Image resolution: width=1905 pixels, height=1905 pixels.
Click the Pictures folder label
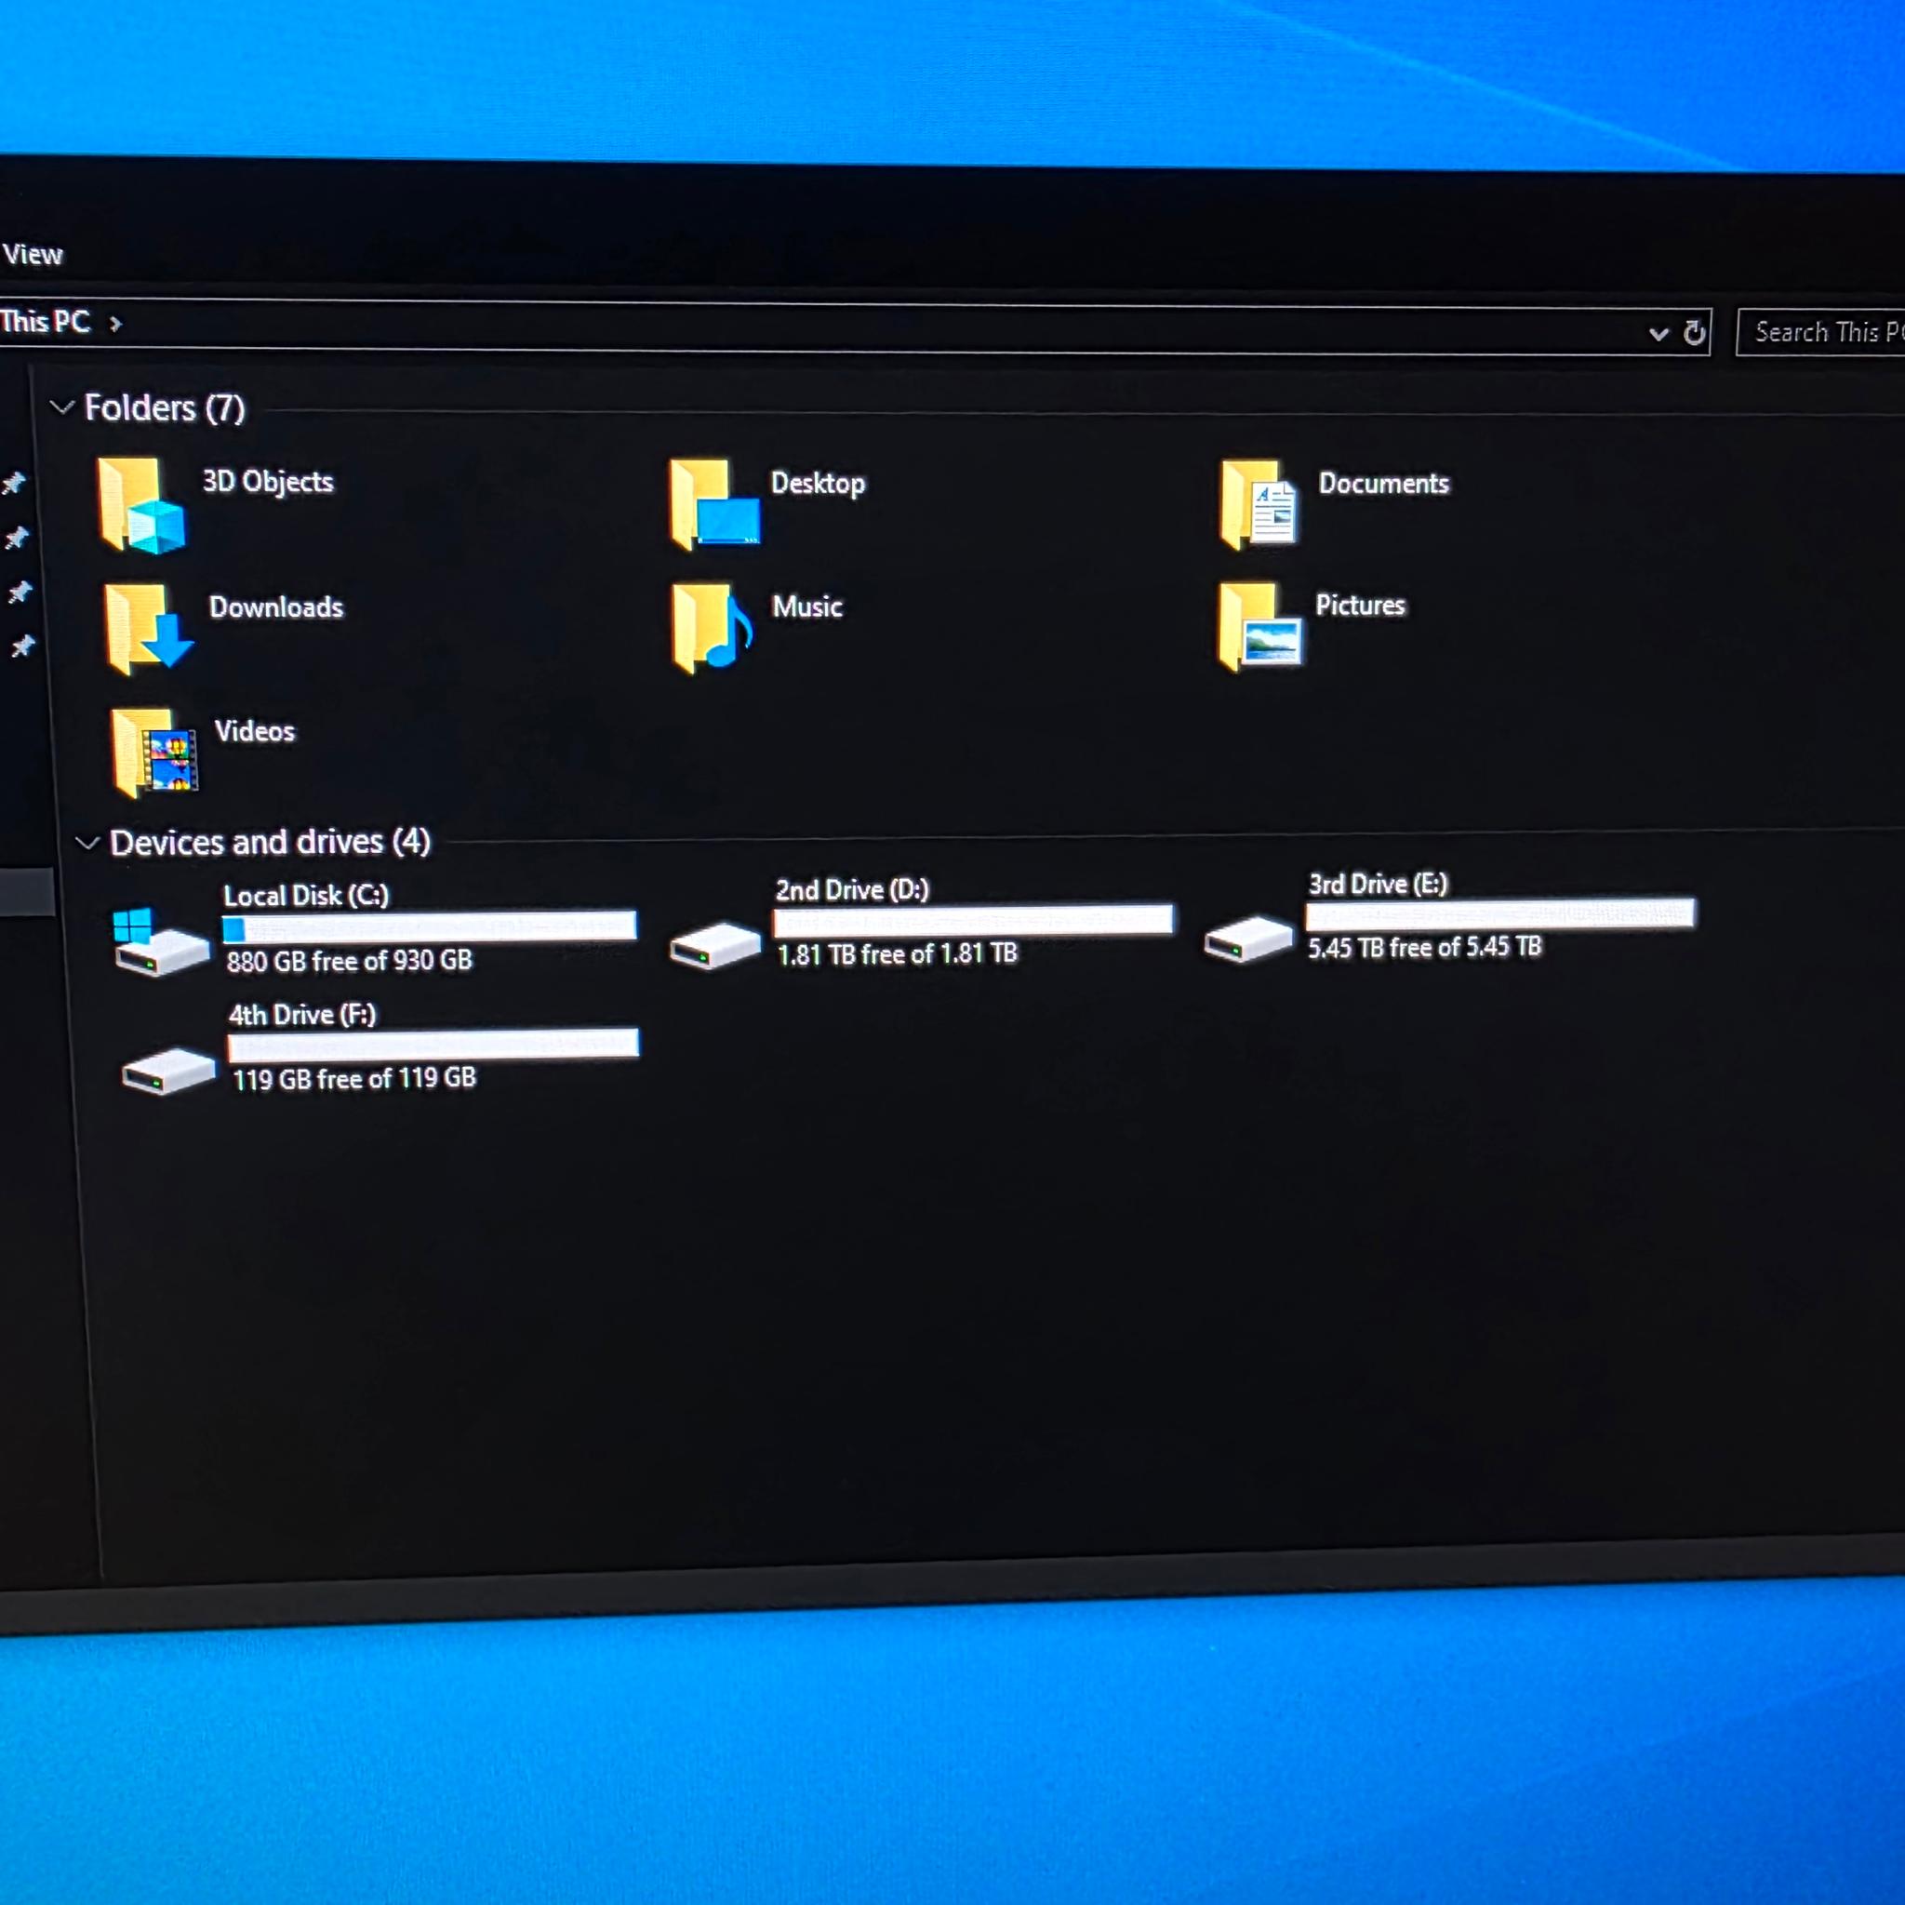pyautogui.click(x=1361, y=605)
